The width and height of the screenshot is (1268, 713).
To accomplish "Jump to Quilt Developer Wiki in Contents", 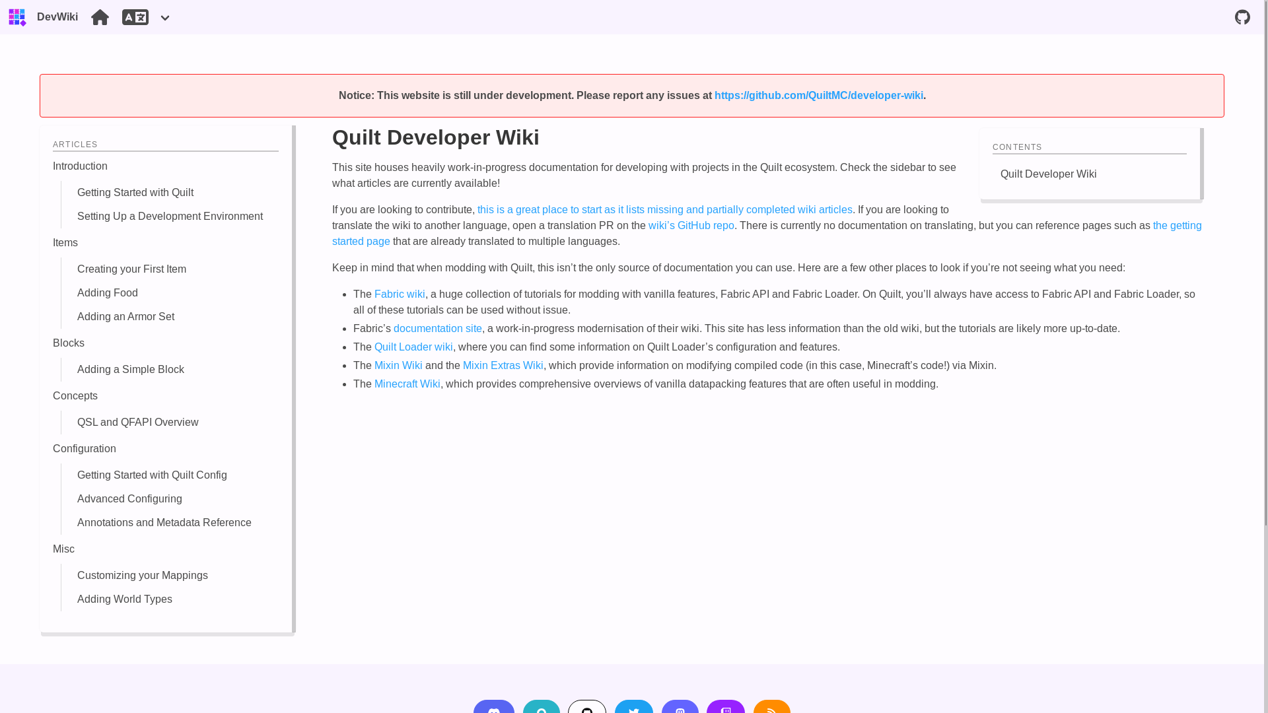I will 1048,174.
